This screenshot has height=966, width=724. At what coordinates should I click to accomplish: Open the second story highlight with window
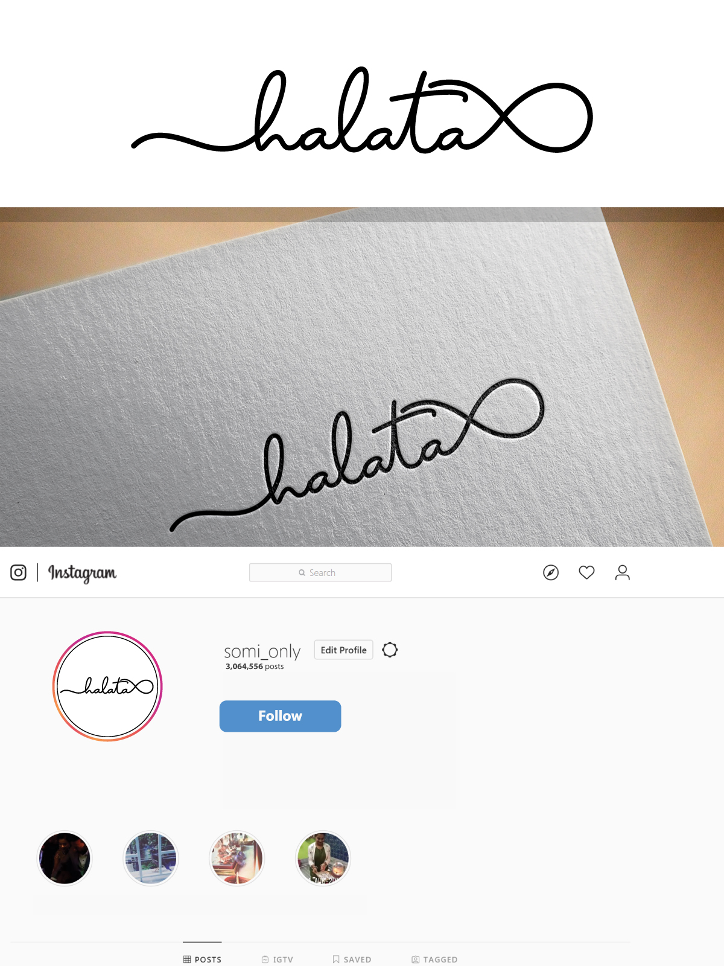(x=151, y=858)
